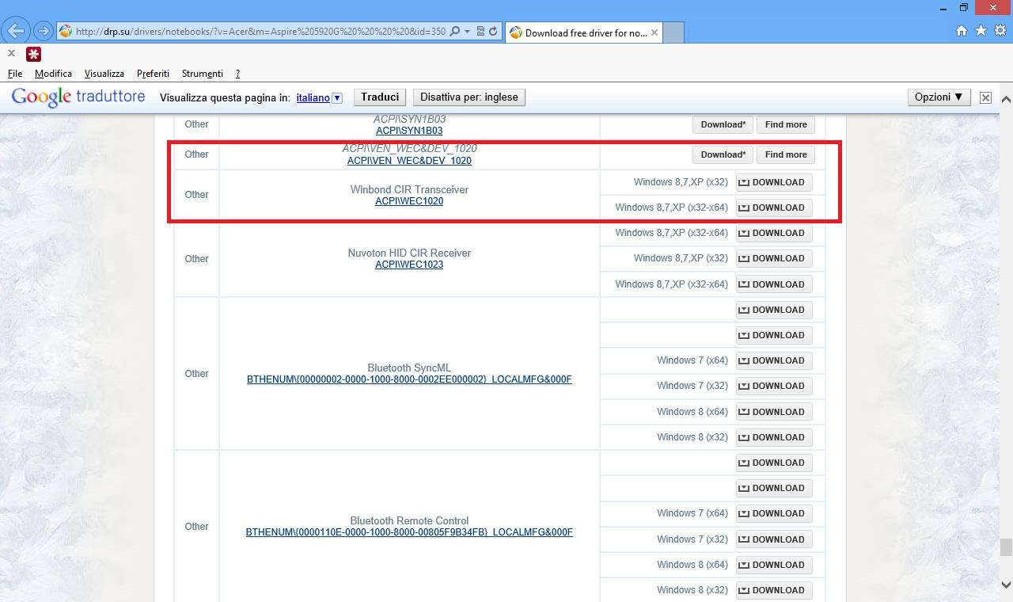Open the Home page icon
Image resolution: width=1013 pixels, height=602 pixels.
coord(961,31)
